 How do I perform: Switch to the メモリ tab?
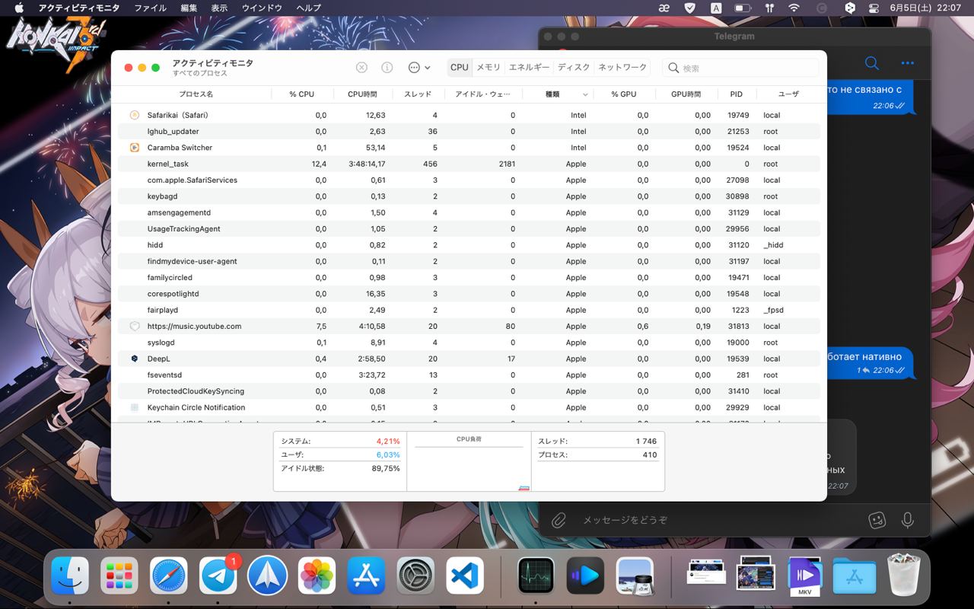coord(489,67)
